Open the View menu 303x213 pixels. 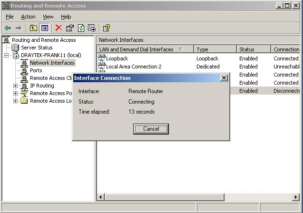pyautogui.click(x=48, y=17)
